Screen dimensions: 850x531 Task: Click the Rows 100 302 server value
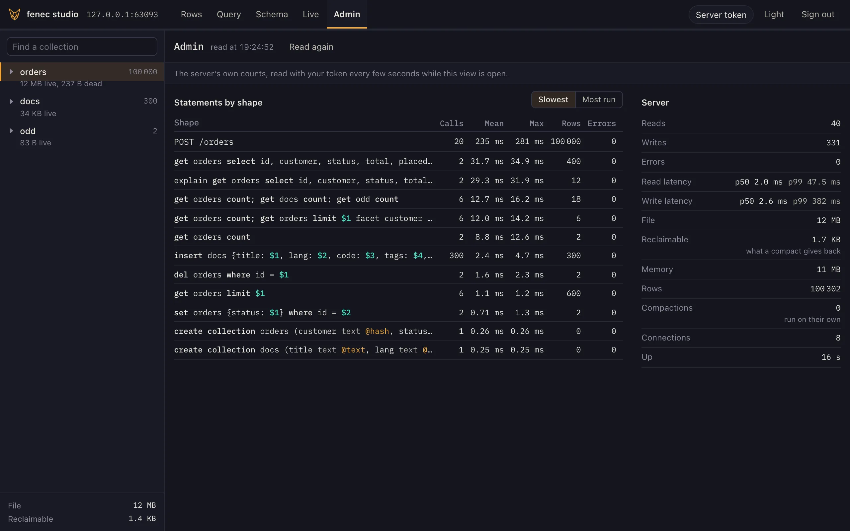(x=825, y=289)
